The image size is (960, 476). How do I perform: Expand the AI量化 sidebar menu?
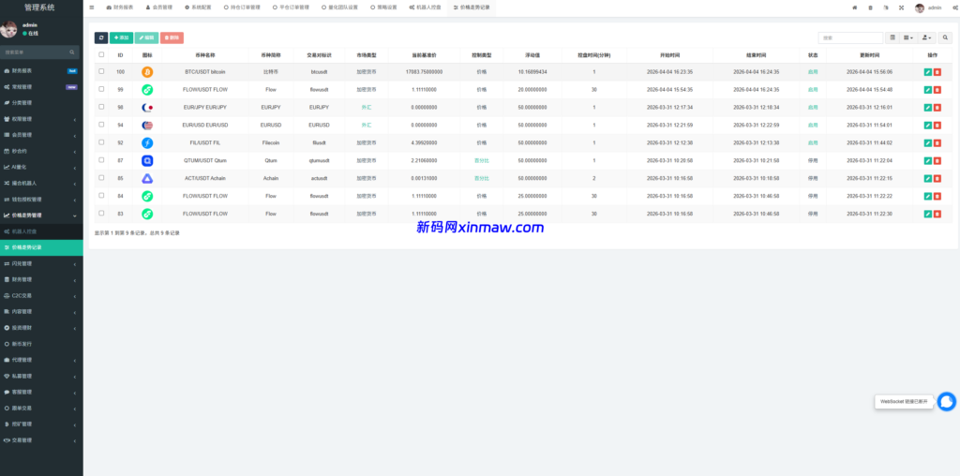(41, 167)
